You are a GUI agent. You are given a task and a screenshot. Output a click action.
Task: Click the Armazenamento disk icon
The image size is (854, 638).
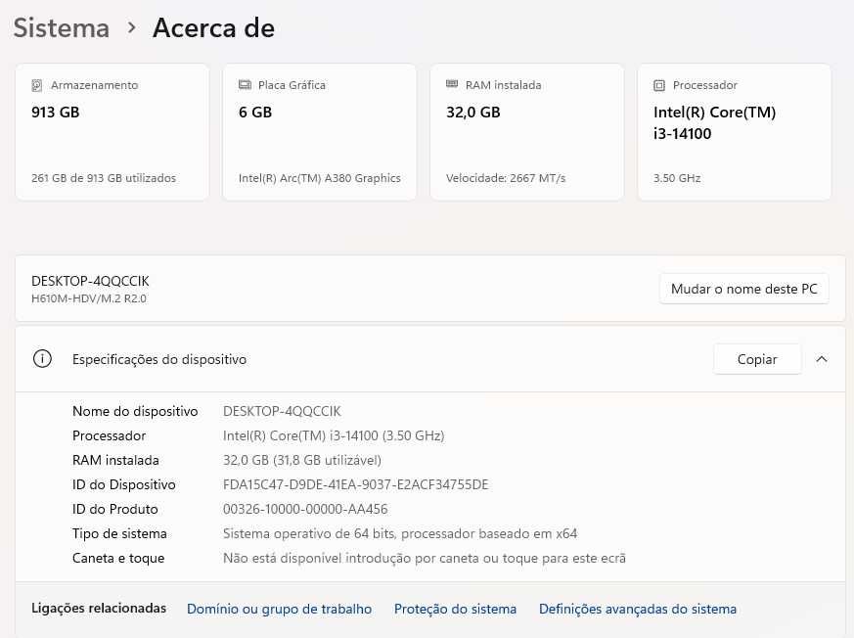click(x=37, y=85)
